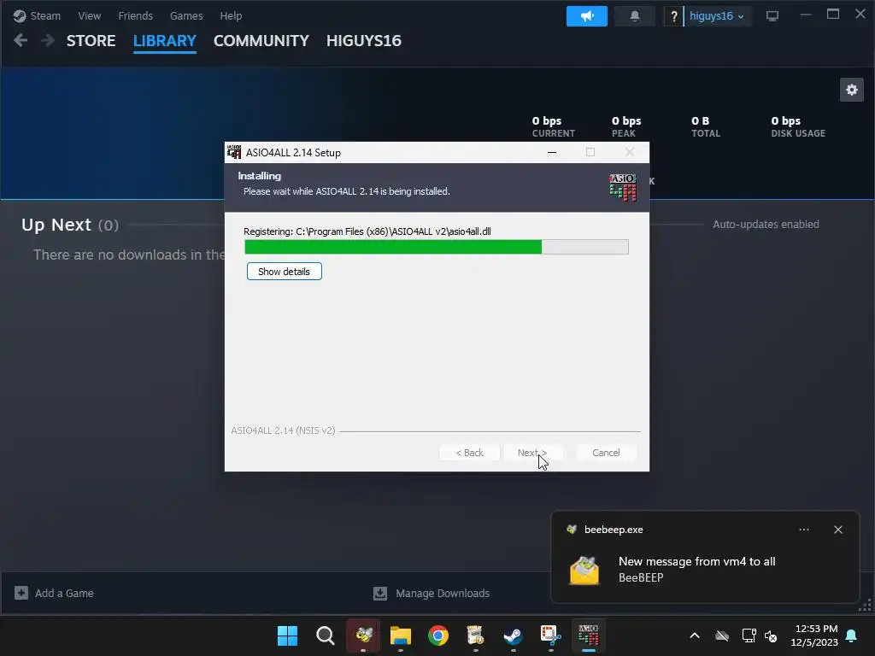Screen dimensions: 875x656
Task: Click the ASIO4ALL title bar icon
Action: tap(234, 152)
